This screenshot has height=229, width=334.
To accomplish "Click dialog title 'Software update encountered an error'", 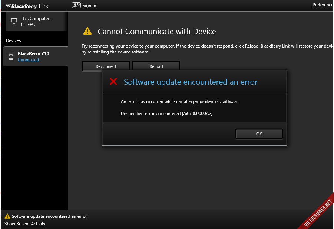I will 191,82.
